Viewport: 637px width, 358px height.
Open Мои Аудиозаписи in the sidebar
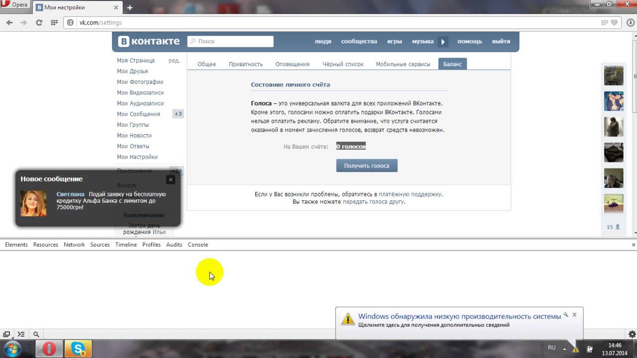[x=140, y=103]
